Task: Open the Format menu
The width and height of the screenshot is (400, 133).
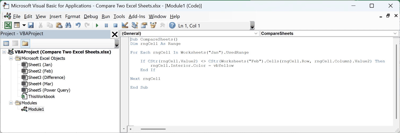Action: coord(73,16)
